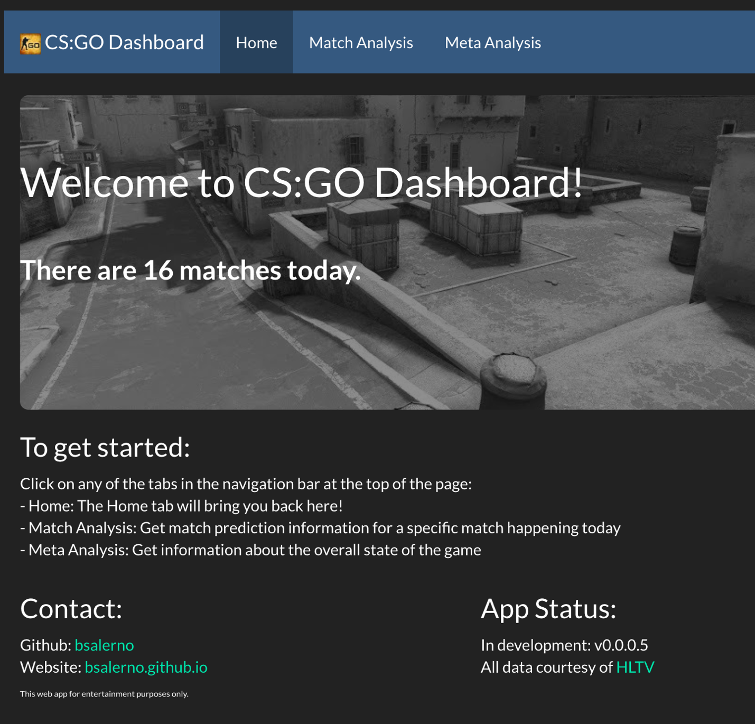
Task: Click the 16 matches today text
Action: point(190,270)
